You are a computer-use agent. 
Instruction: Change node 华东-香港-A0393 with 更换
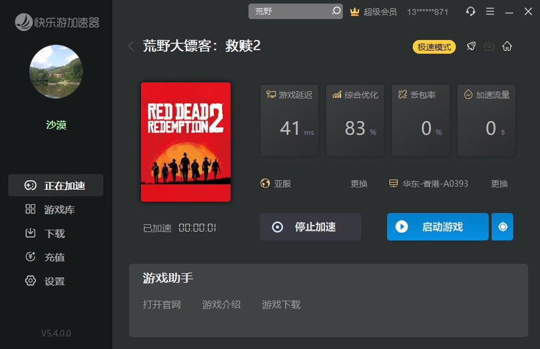(499, 184)
